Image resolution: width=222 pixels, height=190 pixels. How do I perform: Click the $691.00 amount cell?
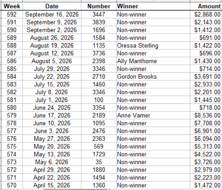pos(206,38)
